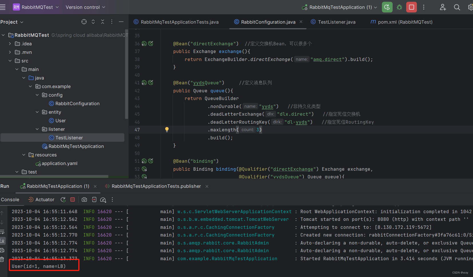Hide the Project tool window
This screenshot has width=473, height=277.
pyautogui.click(x=121, y=22)
